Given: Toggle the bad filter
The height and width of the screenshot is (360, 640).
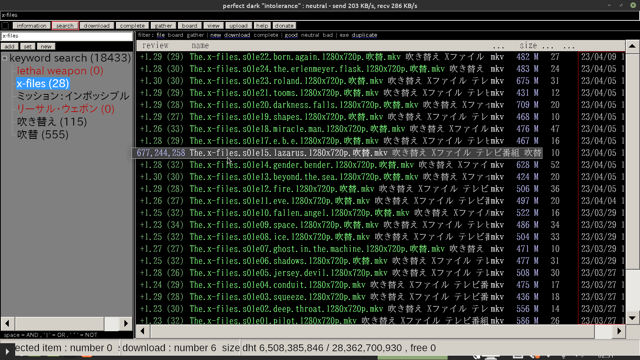Looking at the screenshot, I should pos(328,35).
